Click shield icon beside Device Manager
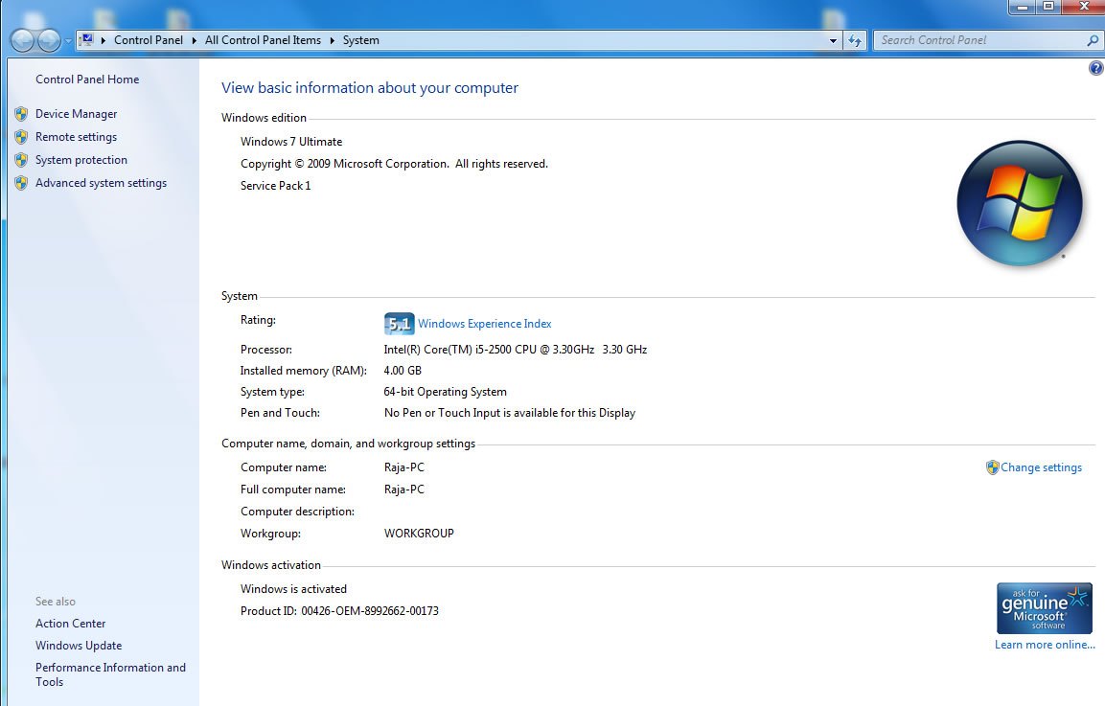Screen dimensions: 1105x706 (x=21, y=113)
